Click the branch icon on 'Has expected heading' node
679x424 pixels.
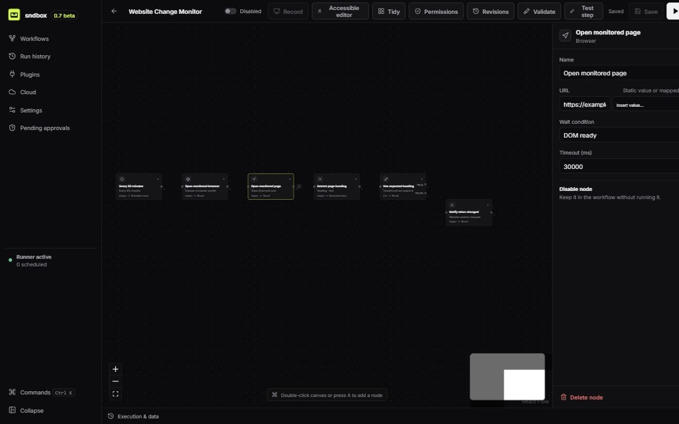(x=386, y=179)
